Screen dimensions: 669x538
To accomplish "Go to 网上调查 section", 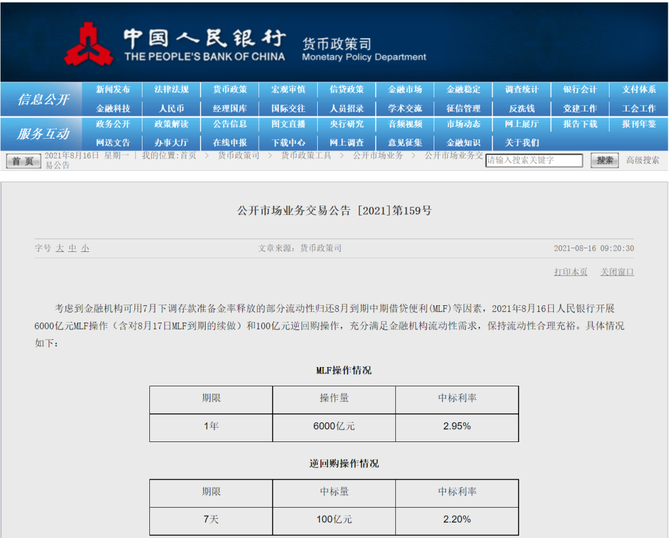I will (347, 143).
